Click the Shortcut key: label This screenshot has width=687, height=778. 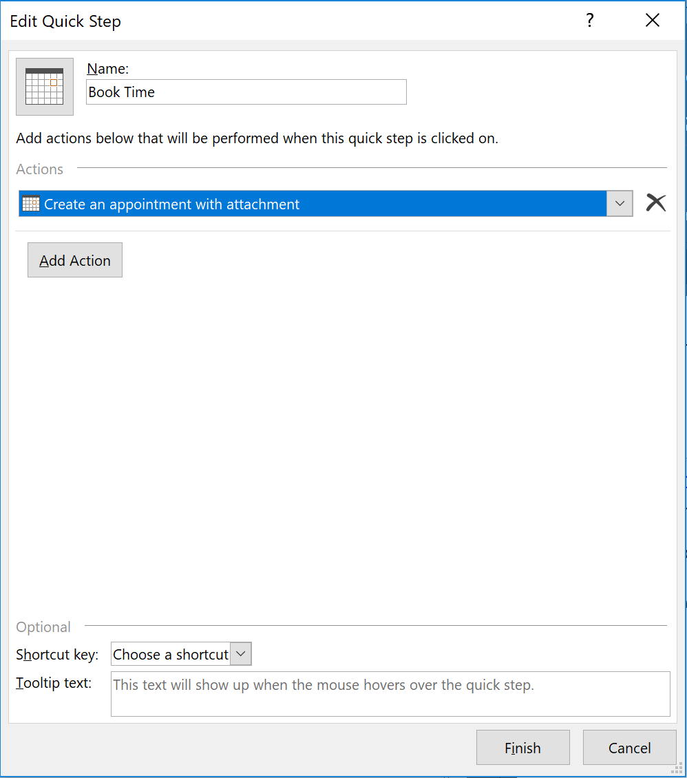pyautogui.click(x=57, y=655)
